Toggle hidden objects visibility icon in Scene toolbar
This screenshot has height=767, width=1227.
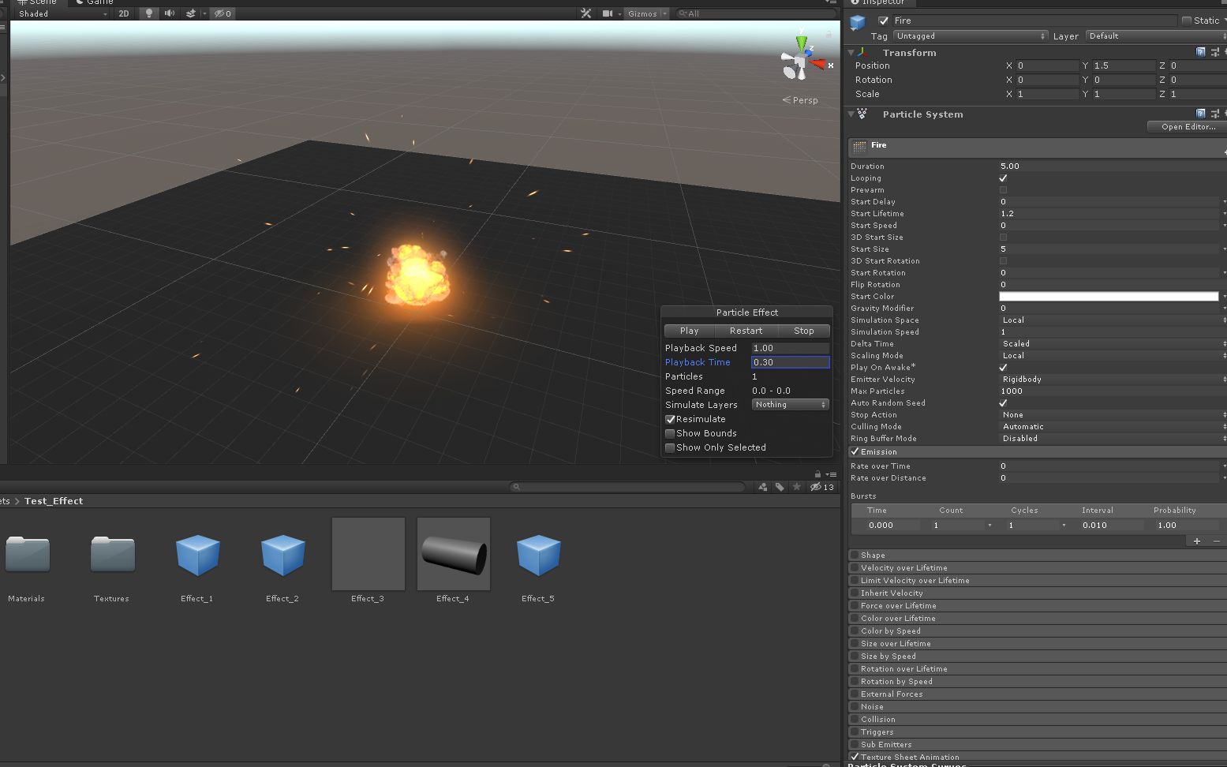(x=223, y=13)
